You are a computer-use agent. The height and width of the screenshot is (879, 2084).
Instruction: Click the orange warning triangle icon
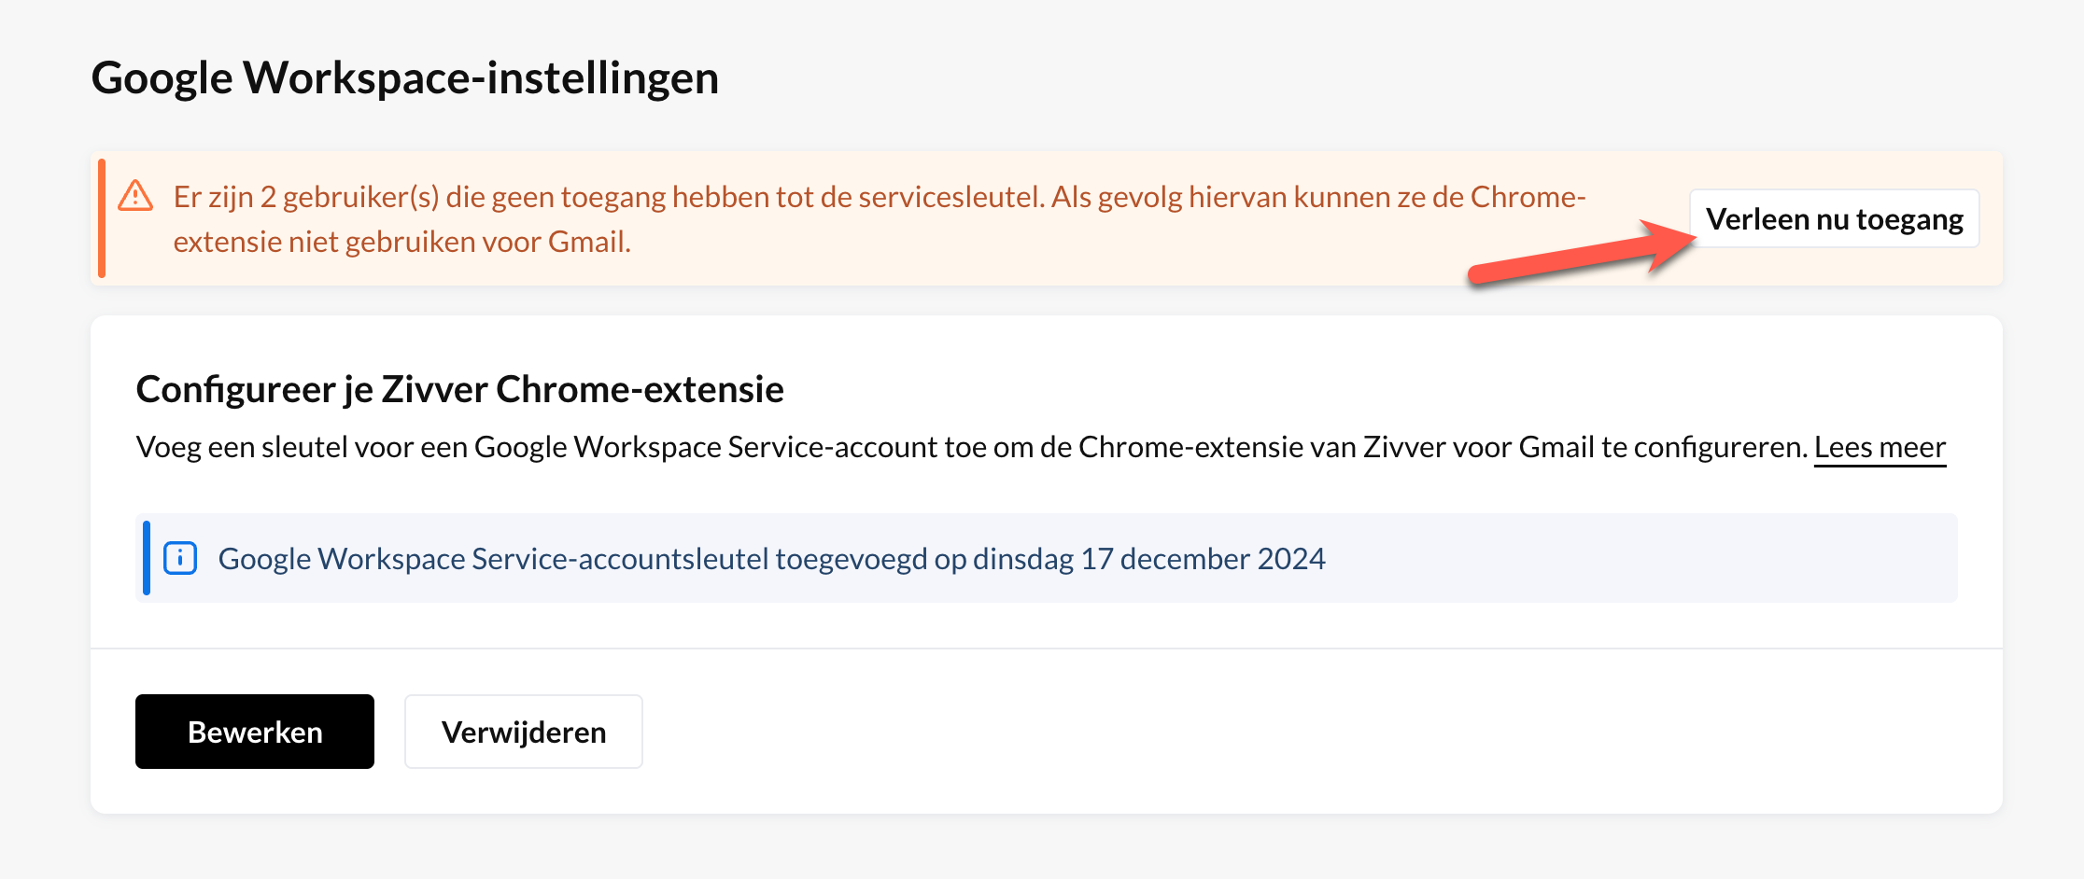[x=135, y=196]
